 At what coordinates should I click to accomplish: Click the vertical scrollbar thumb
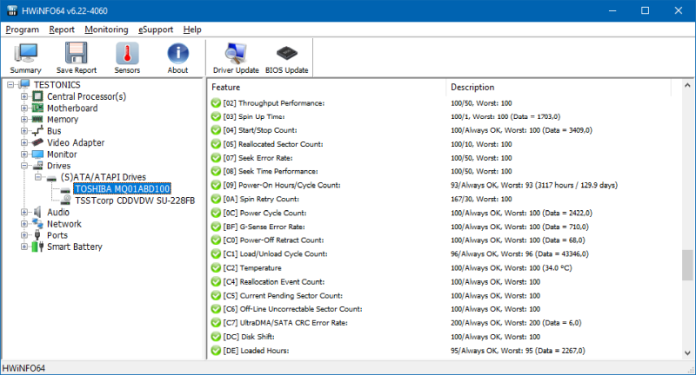click(x=688, y=266)
